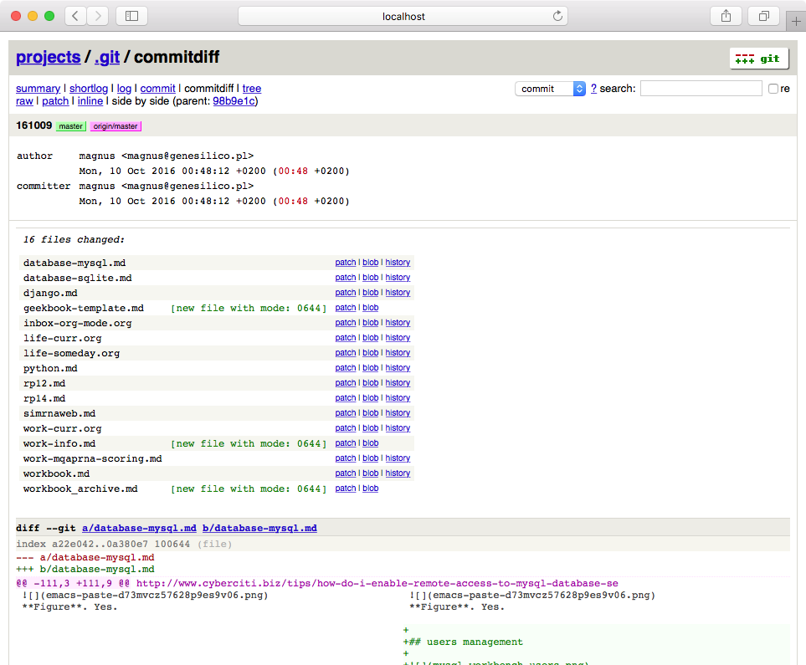Go to the log navigation link
The height and width of the screenshot is (665, 806).
click(x=124, y=89)
